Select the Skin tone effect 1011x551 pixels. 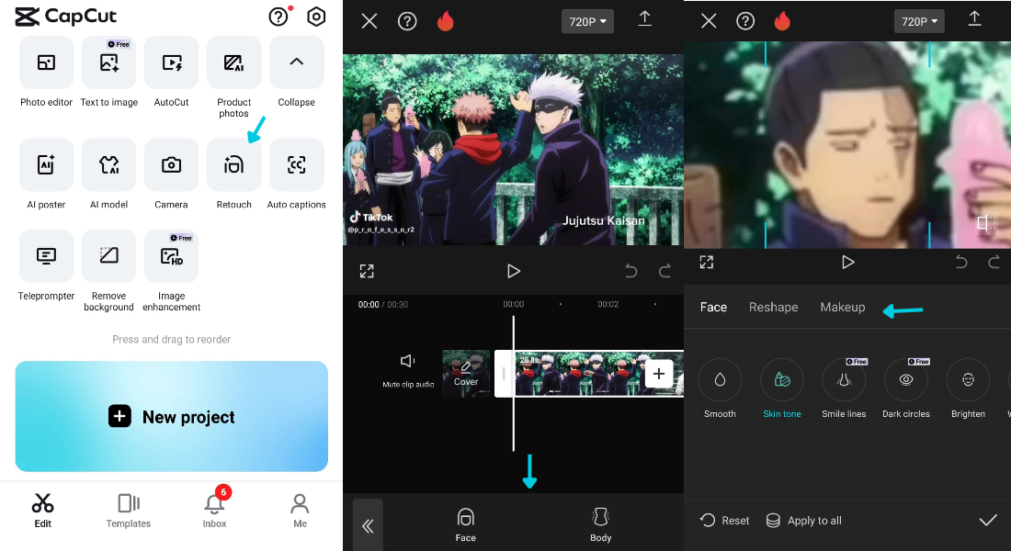(782, 380)
